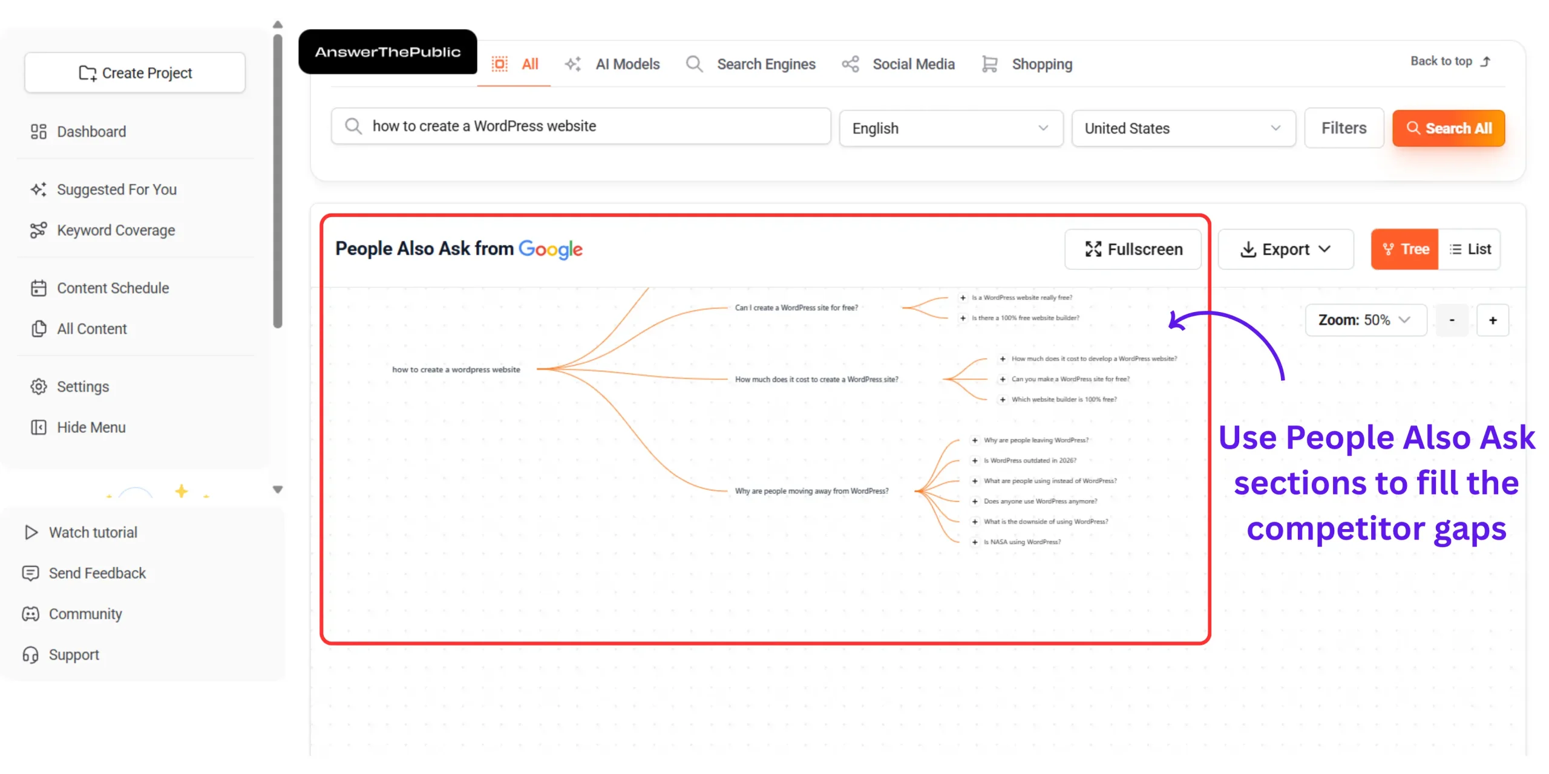Click the Create Project button
1549x774 pixels.
(x=135, y=73)
